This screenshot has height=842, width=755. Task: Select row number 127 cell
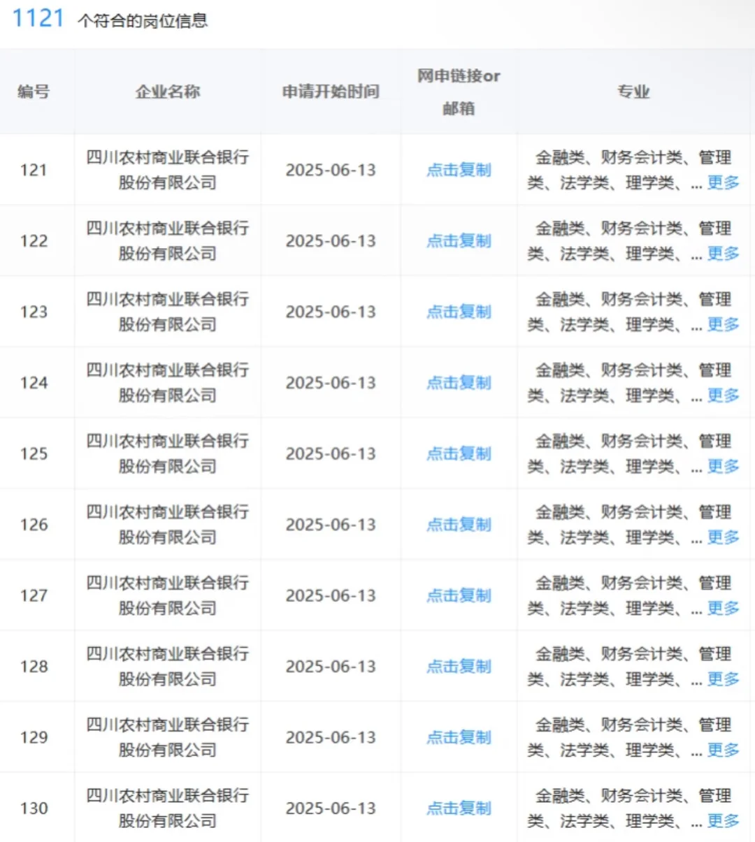[x=34, y=595]
